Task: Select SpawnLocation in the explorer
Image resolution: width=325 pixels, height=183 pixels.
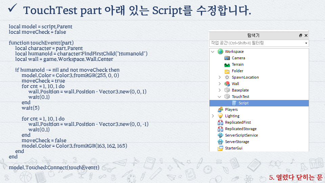Action: (x=245, y=77)
